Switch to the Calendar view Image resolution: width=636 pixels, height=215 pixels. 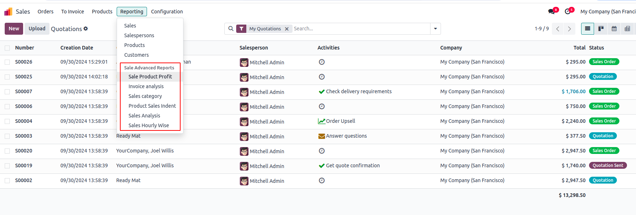[x=614, y=29]
